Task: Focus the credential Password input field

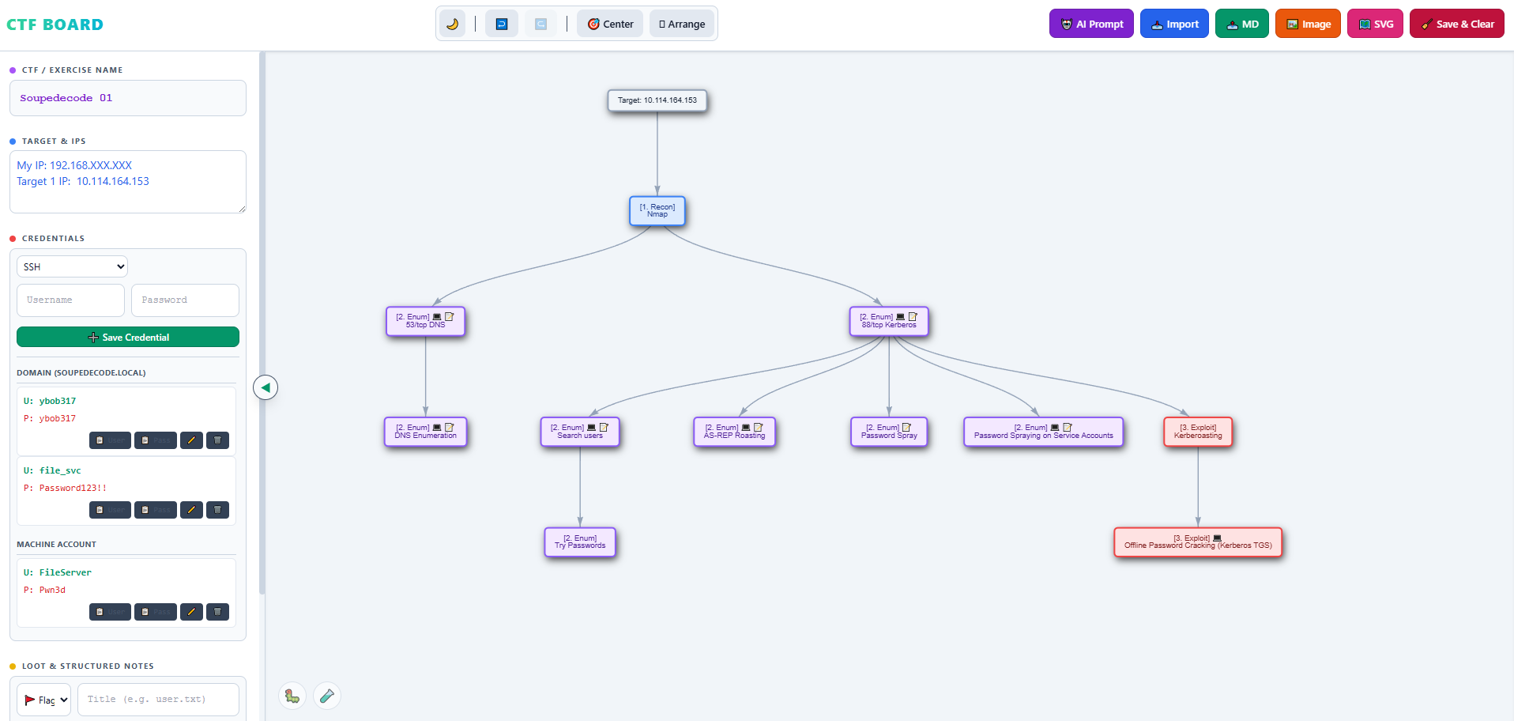Action: pyautogui.click(x=185, y=300)
